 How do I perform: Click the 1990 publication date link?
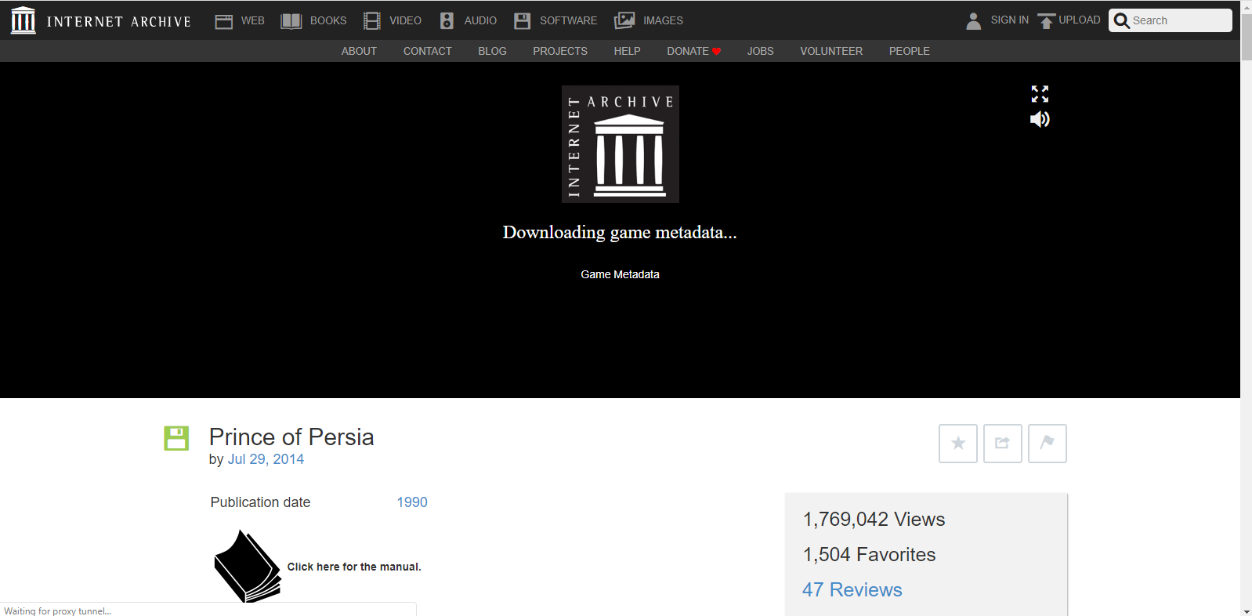click(412, 502)
